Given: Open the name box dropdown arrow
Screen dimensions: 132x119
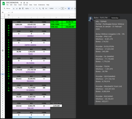Looking at the screenshot, I should click(9, 12).
